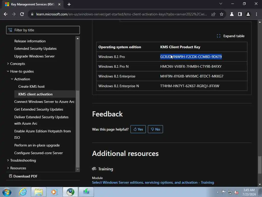Click Windows 8.1 Pro N key HMCNV-VVBFX
This screenshot has width=262, height=197.
(x=191, y=66)
